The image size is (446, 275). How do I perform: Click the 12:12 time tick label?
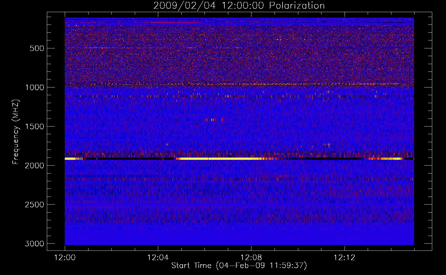coord(344,258)
